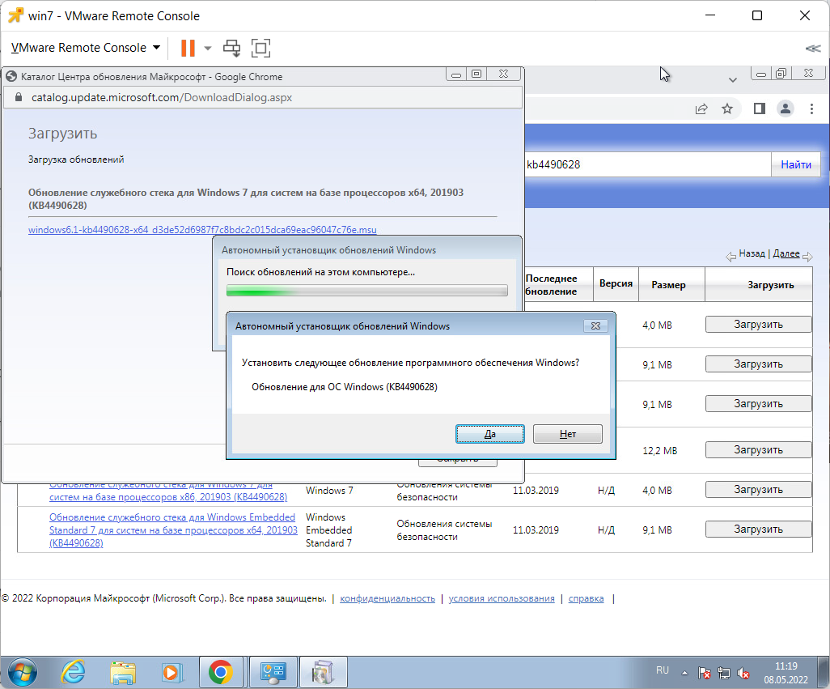
Task: Show hidden tray icons arrow
Action: tap(684, 673)
